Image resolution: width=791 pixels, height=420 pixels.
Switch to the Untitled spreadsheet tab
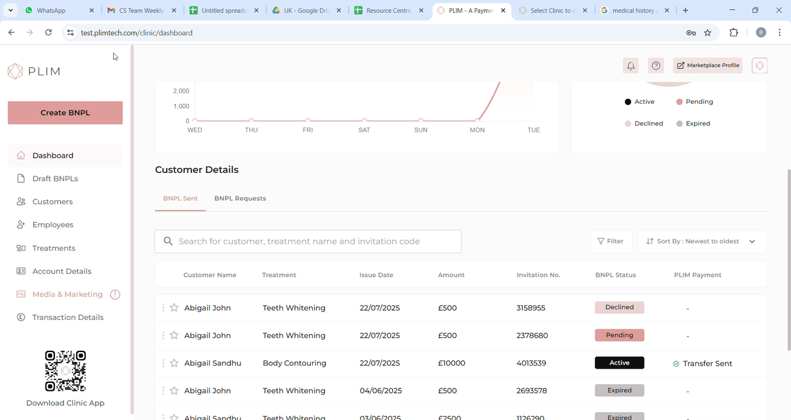tap(224, 10)
